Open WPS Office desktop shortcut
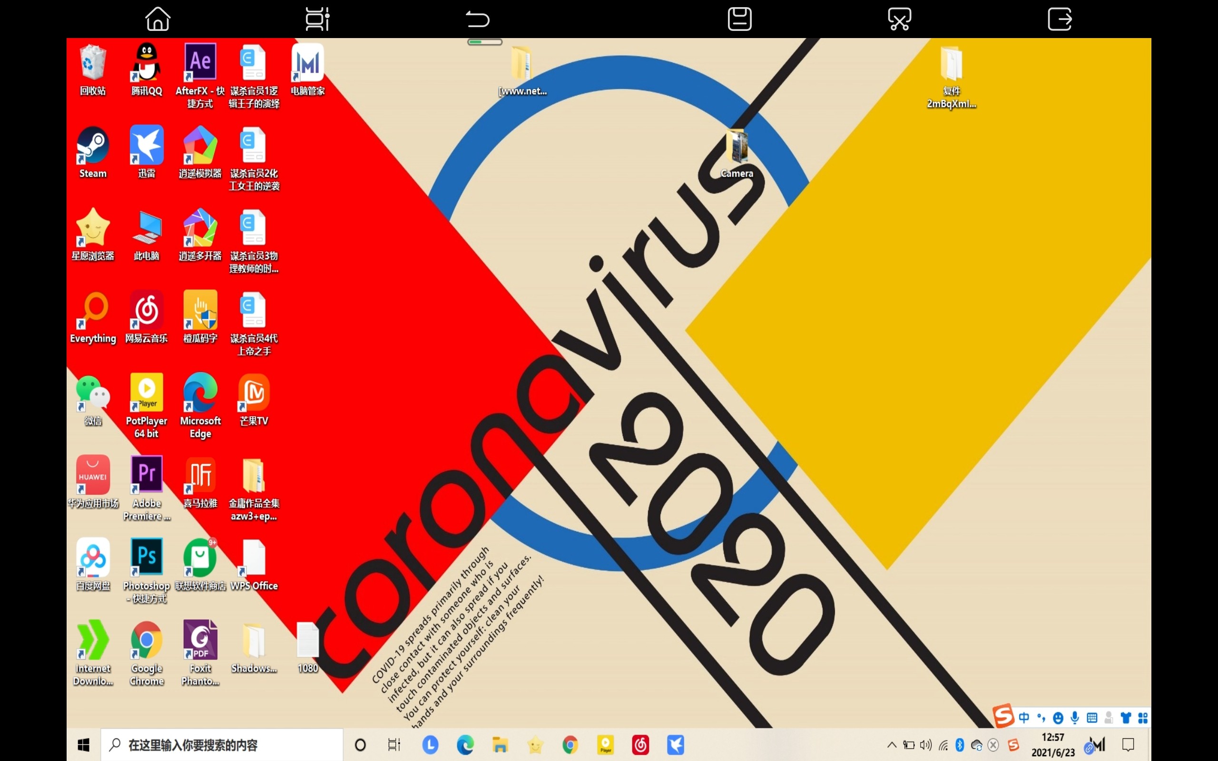Image resolution: width=1218 pixels, height=761 pixels. [x=254, y=557]
